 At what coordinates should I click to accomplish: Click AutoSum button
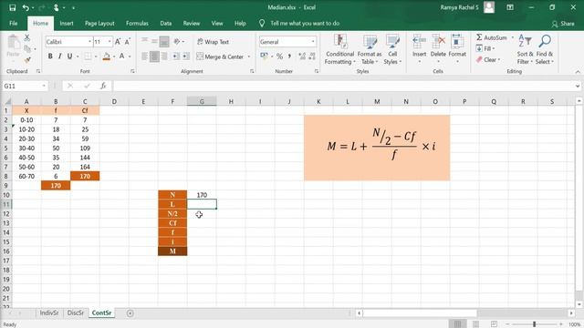[x=491, y=37]
